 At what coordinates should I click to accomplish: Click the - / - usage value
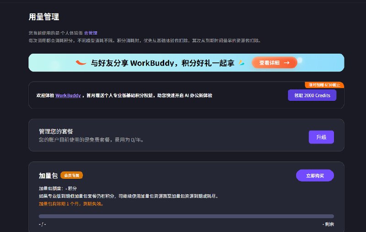[42, 224]
